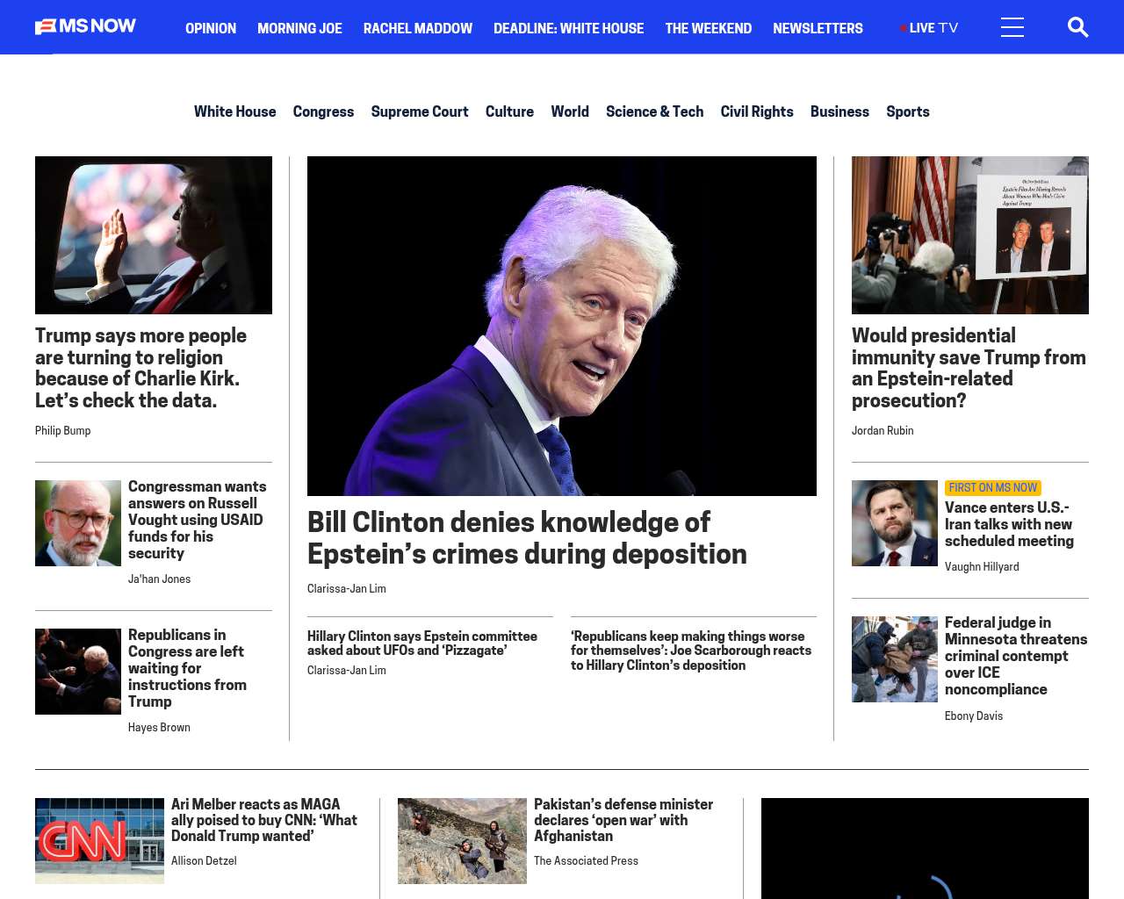Open the Newsletters nav item
This screenshot has width=1124, height=899.
pos(818,28)
